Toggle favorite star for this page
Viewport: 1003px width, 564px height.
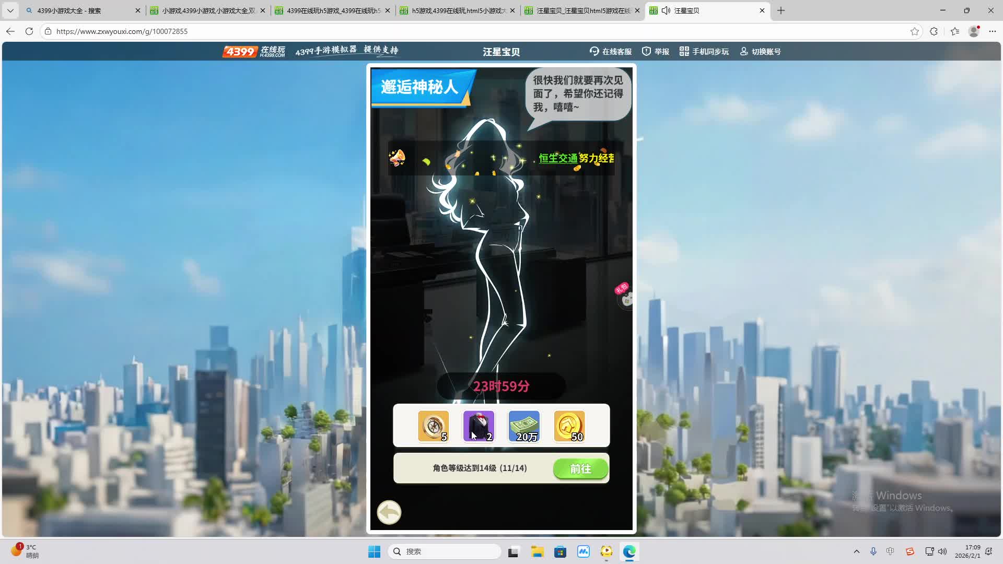914,31
